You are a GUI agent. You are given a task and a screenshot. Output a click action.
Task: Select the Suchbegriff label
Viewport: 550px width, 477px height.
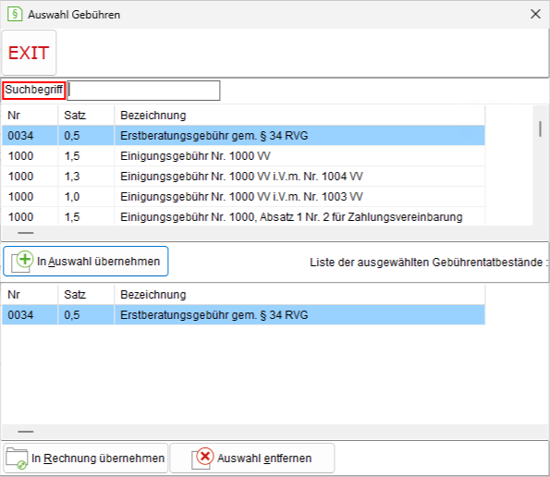[33, 91]
